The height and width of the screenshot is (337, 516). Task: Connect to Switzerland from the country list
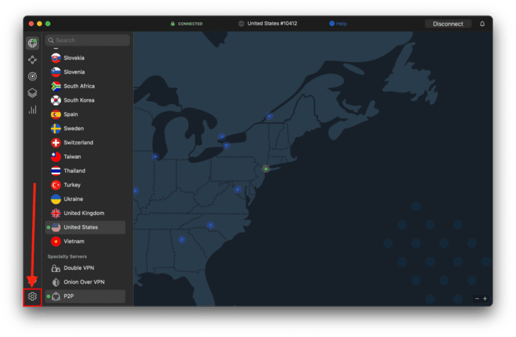pyautogui.click(x=78, y=143)
